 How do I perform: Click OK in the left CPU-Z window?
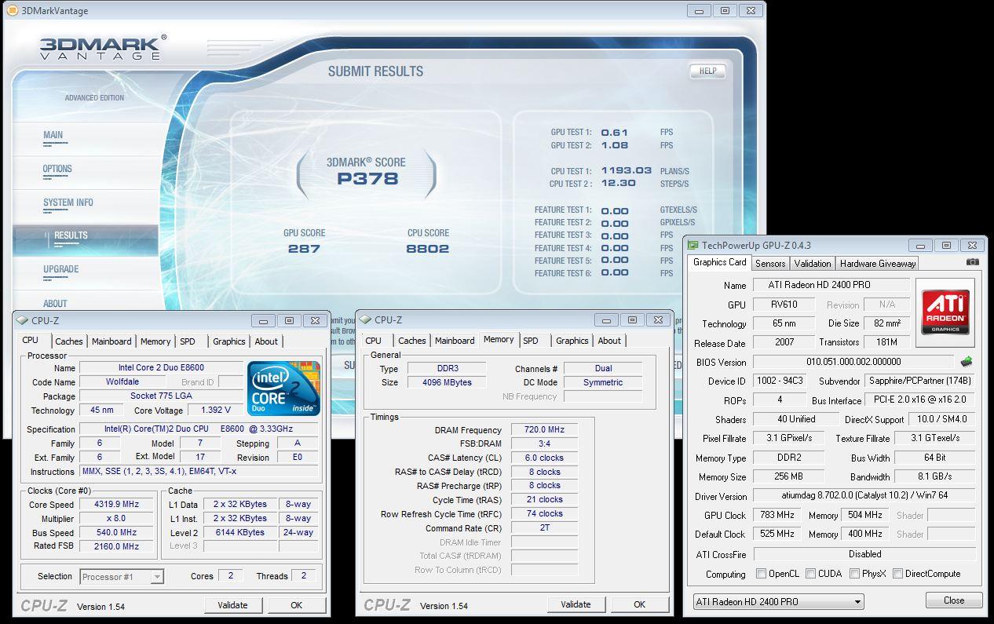[x=297, y=605]
